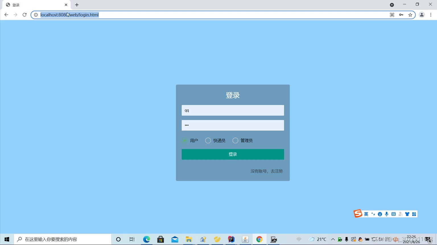Bookmark this page with the star
Screen dimensions: 437x245
click(x=410, y=15)
